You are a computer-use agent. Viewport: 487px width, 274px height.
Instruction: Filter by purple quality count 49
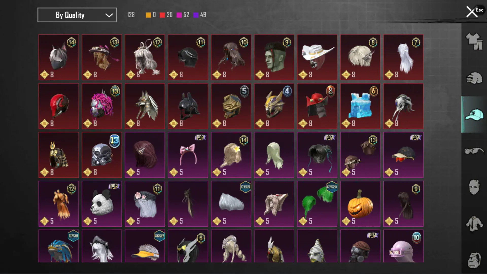tap(200, 15)
